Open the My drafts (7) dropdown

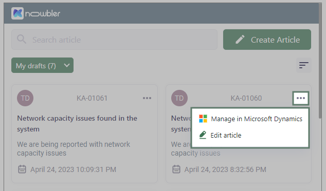(42, 65)
